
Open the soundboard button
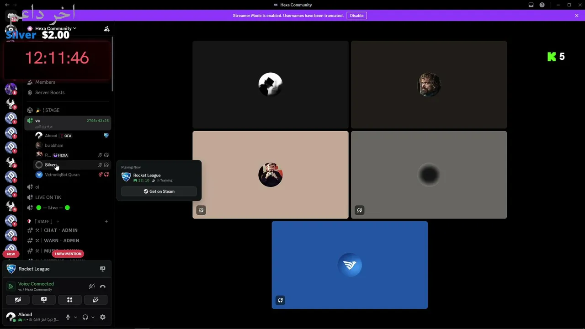(x=96, y=300)
